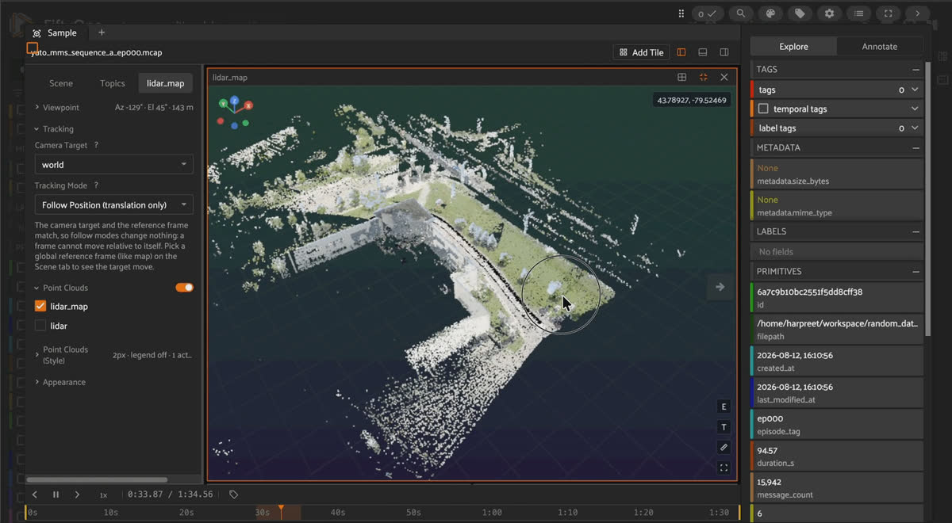Open the Camera Target world dropdown
952x523 pixels.
(114, 165)
